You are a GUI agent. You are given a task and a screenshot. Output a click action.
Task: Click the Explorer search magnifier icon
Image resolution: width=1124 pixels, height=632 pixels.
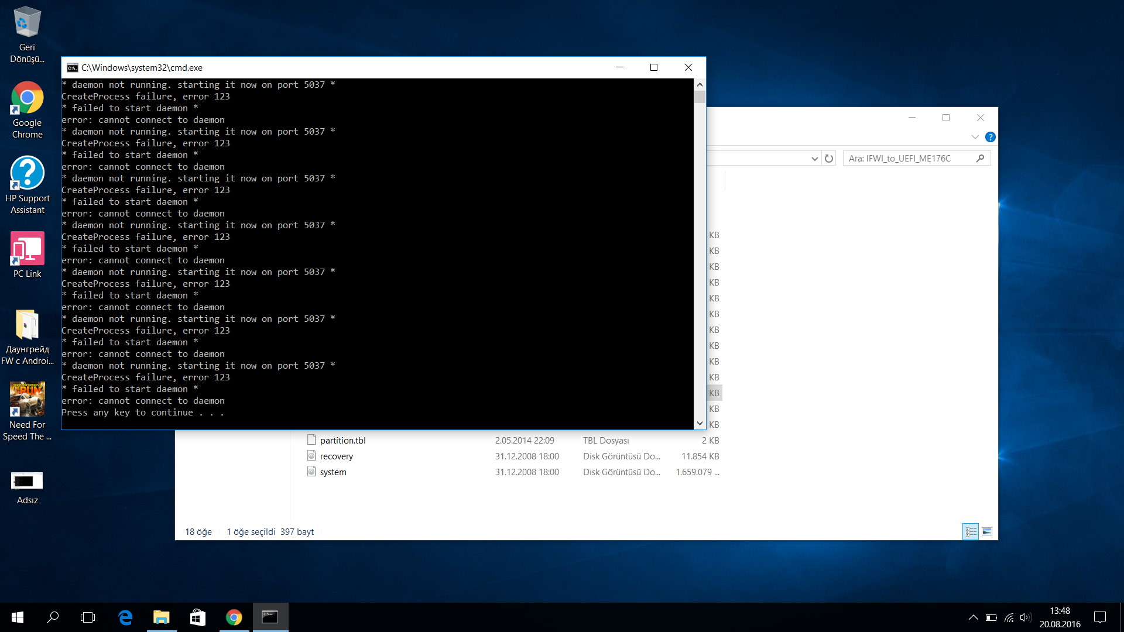point(980,159)
